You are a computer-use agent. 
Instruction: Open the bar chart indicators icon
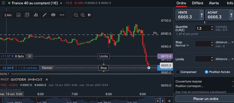click(36, 15)
